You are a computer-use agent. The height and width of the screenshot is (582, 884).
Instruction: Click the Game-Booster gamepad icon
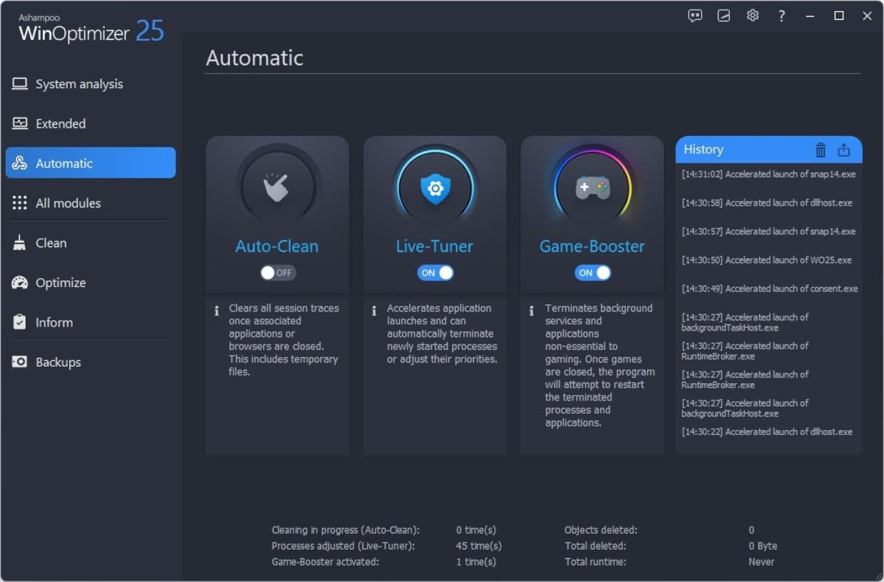point(593,188)
